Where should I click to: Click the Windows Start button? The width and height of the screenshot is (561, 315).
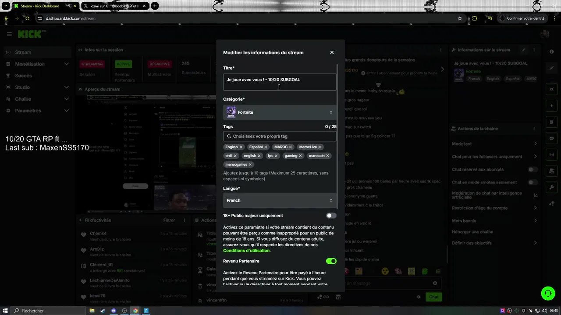click(5, 311)
